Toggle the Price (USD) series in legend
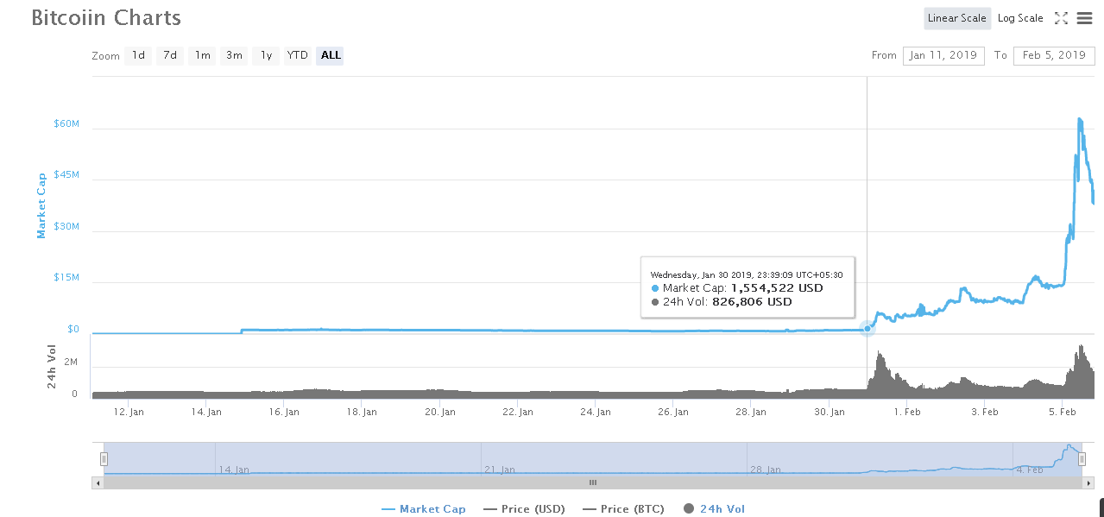Viewport: 1104px width, 517px height. pos(525,509)
